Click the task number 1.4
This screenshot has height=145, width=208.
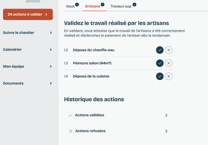tap(66, 76)
